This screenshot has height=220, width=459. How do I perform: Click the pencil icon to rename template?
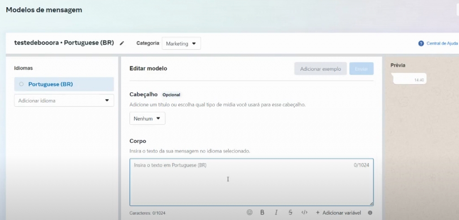coord(122,43)
